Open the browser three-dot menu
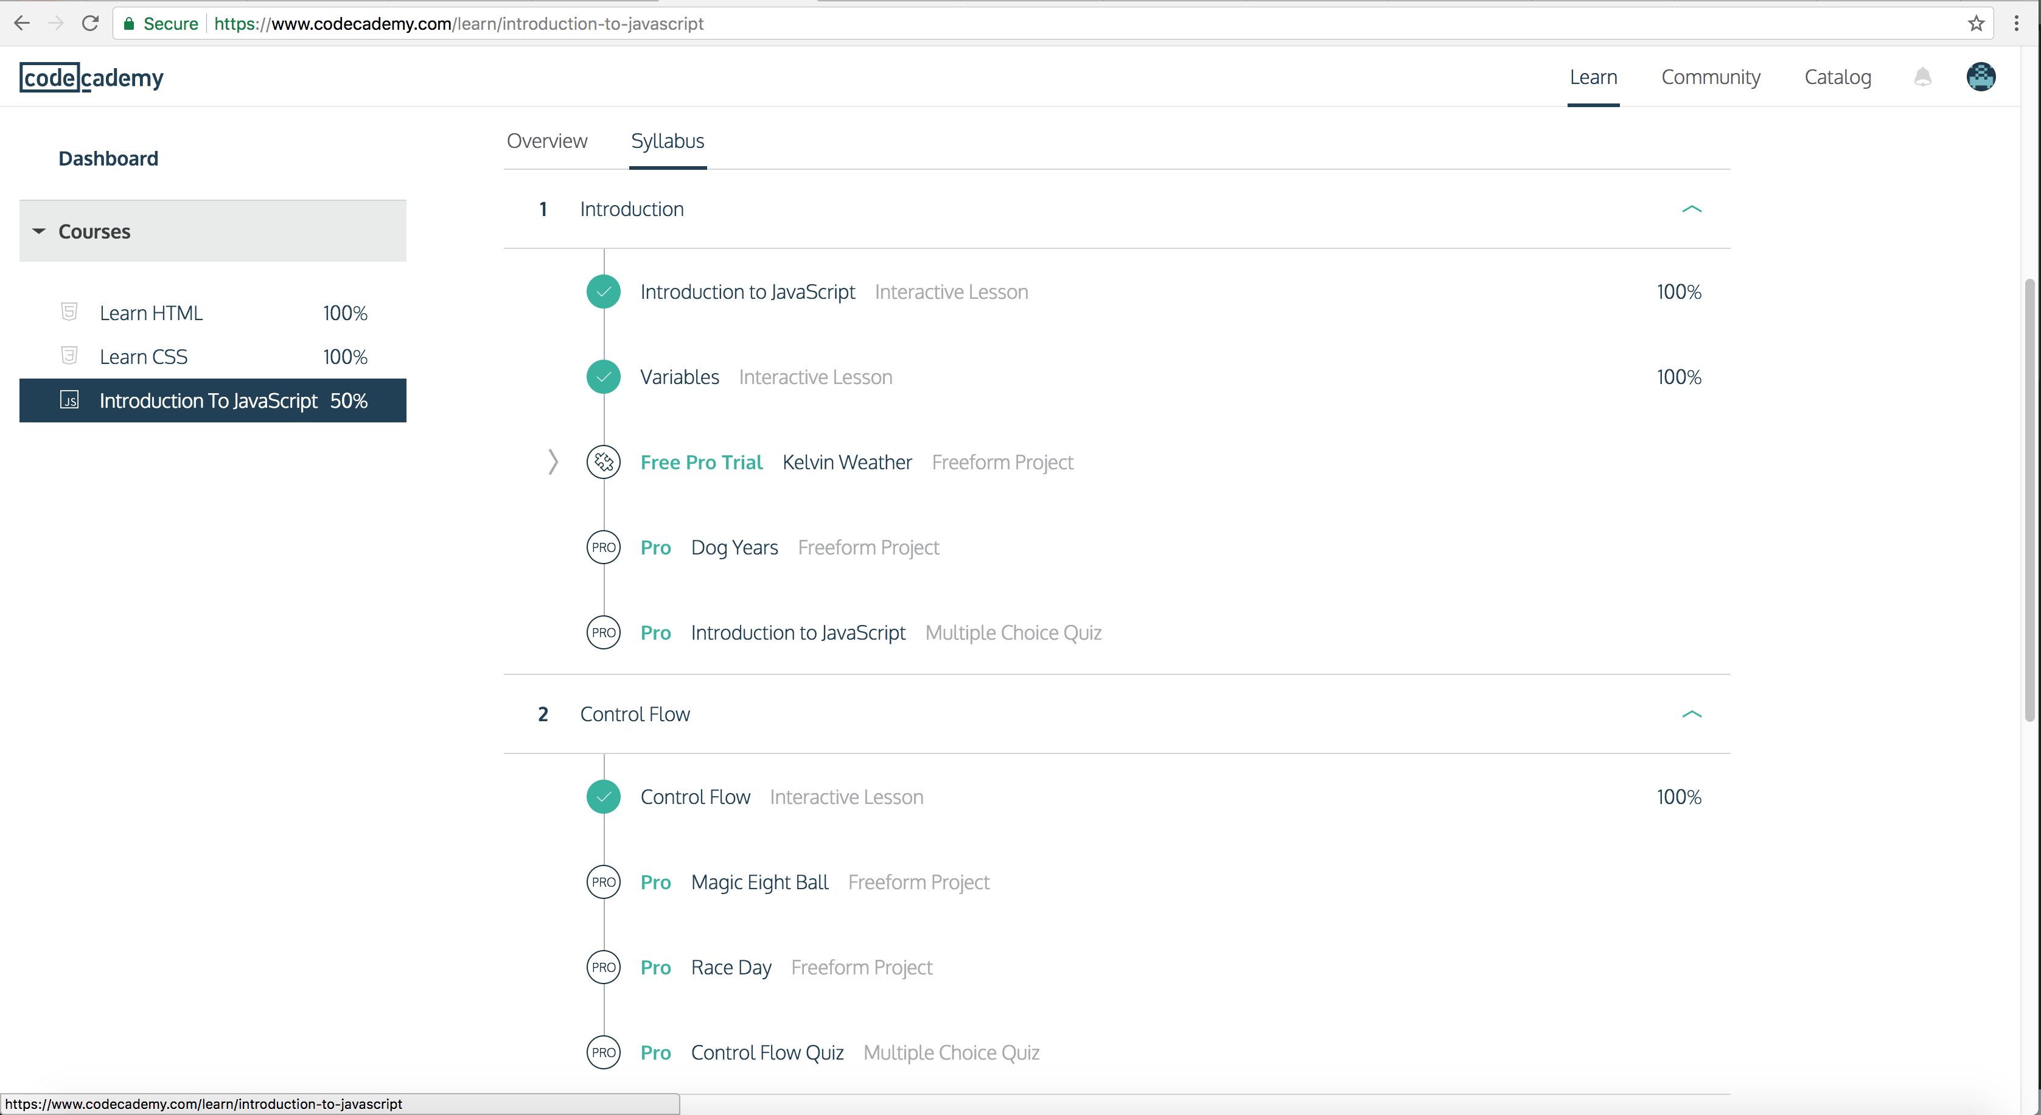This screenshot has height=1115, width=2041. 2017,24
